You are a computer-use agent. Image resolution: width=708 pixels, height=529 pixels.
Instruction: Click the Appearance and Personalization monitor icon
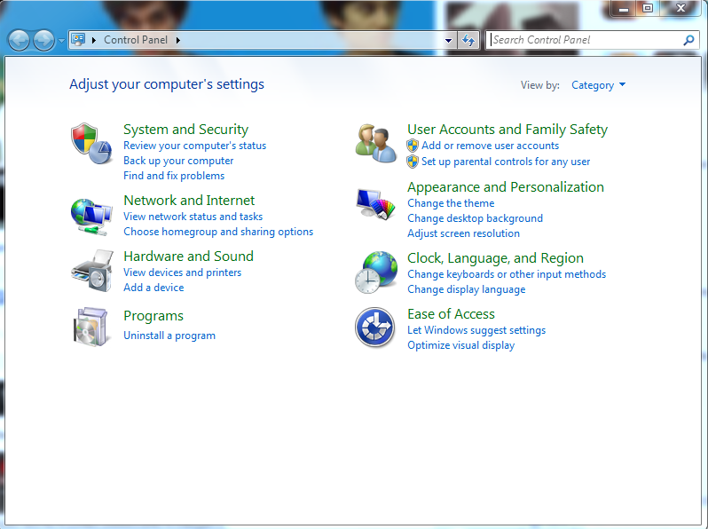pos(375,204)
